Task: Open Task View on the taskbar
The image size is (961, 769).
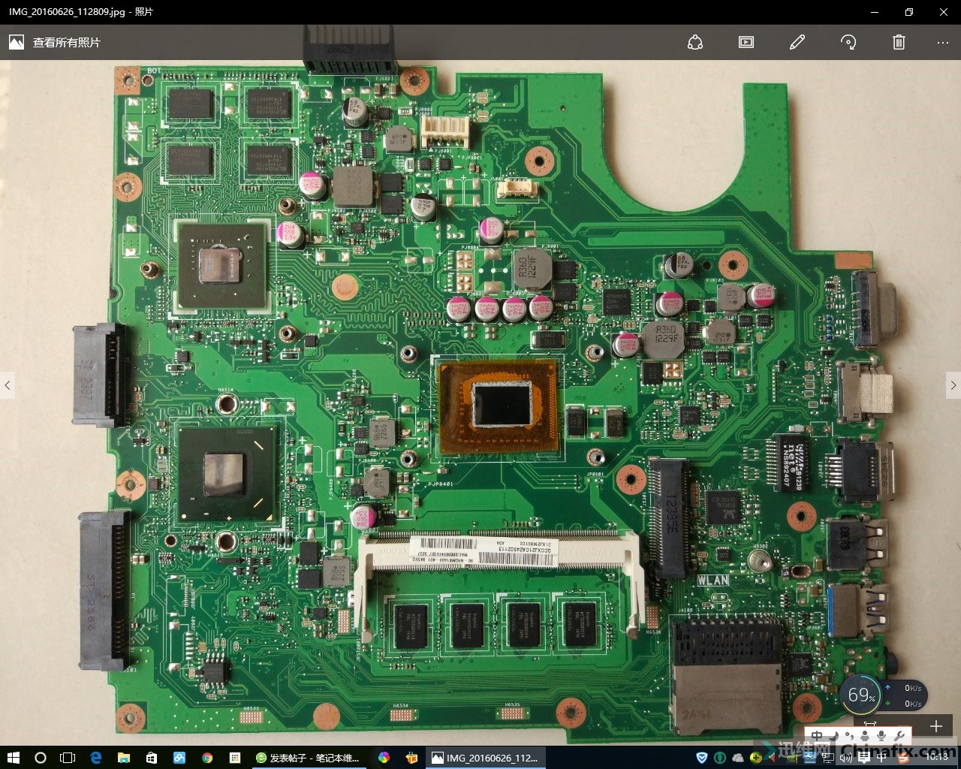Action: tap(68, 758)
